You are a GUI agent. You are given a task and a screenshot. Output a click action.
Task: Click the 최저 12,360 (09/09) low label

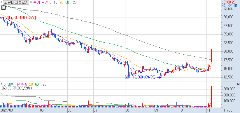[x=140, y=77]
